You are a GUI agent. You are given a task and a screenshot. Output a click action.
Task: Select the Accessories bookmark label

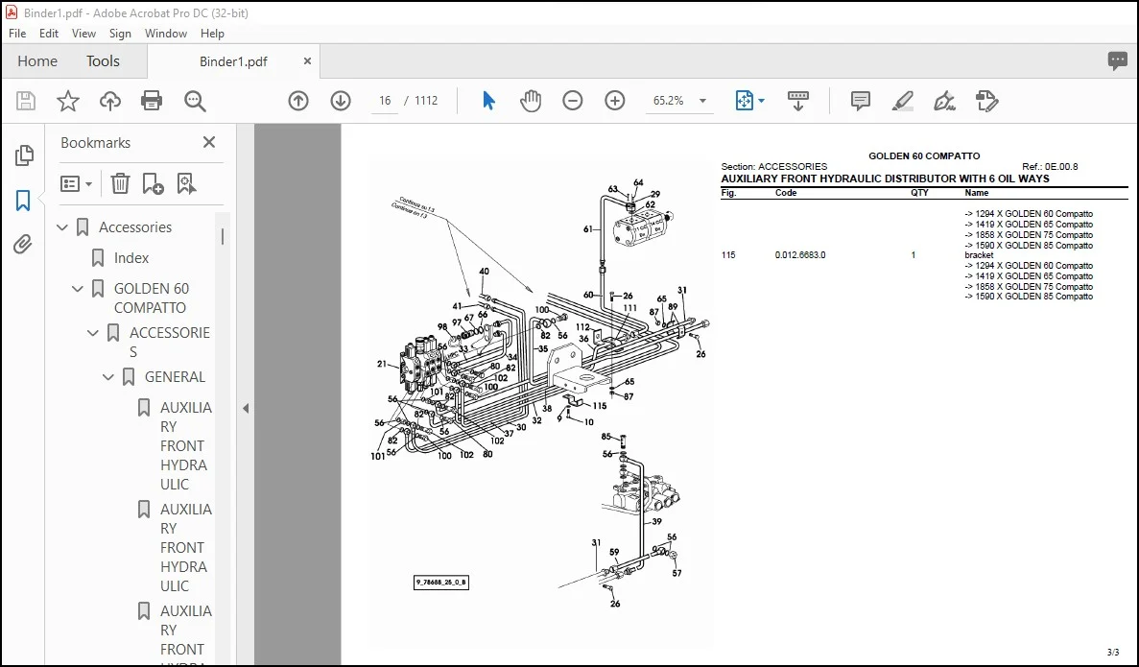[135, 227]
